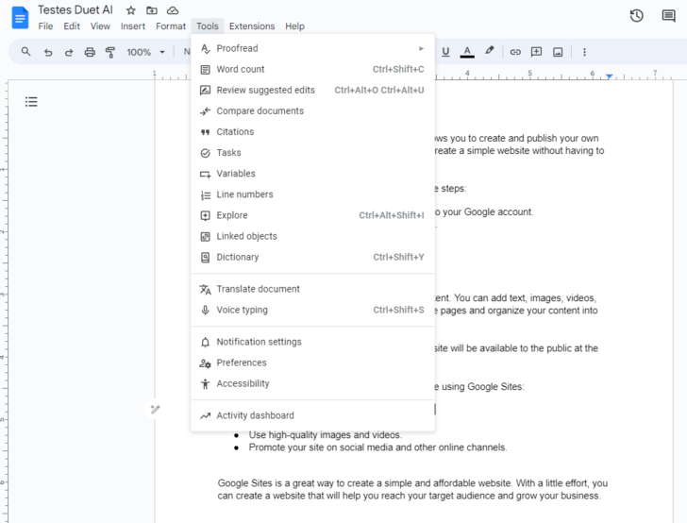The image size is (687, 523).
Task: Insert a link from toolbar
Action: point(515,52)
